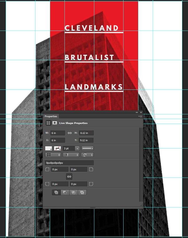
Task: Select Combine Shapes pathfinder button
Action: point(56,192)
